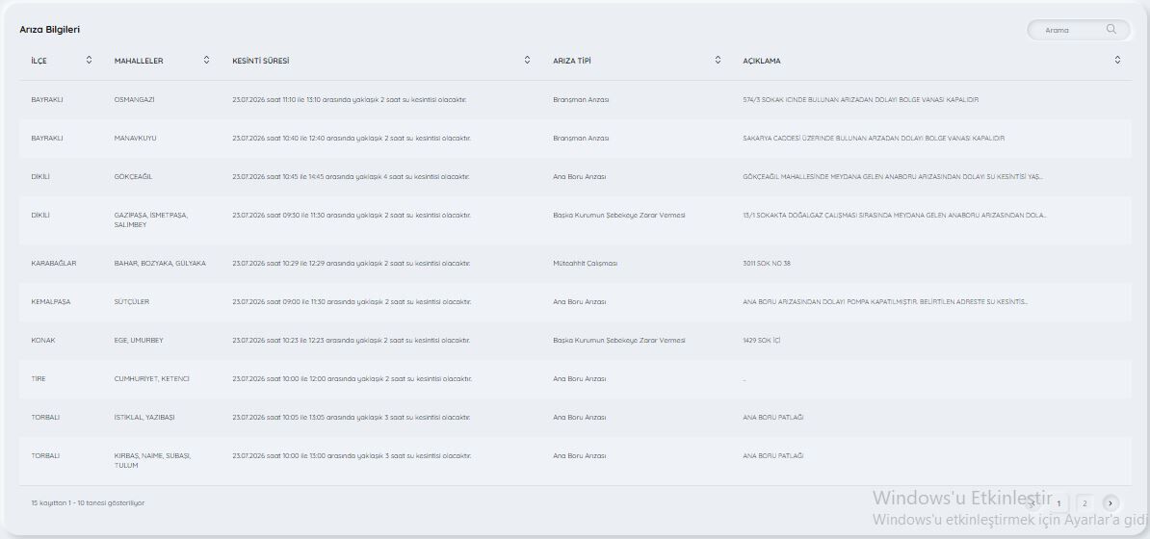The image size is (1150, 539).
Task: Click truncated description in KEMALPAŞA row
Action: click(885, 302)
